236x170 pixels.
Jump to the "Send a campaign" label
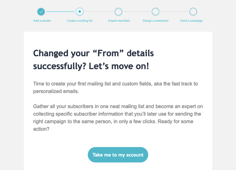coord(191,21)
